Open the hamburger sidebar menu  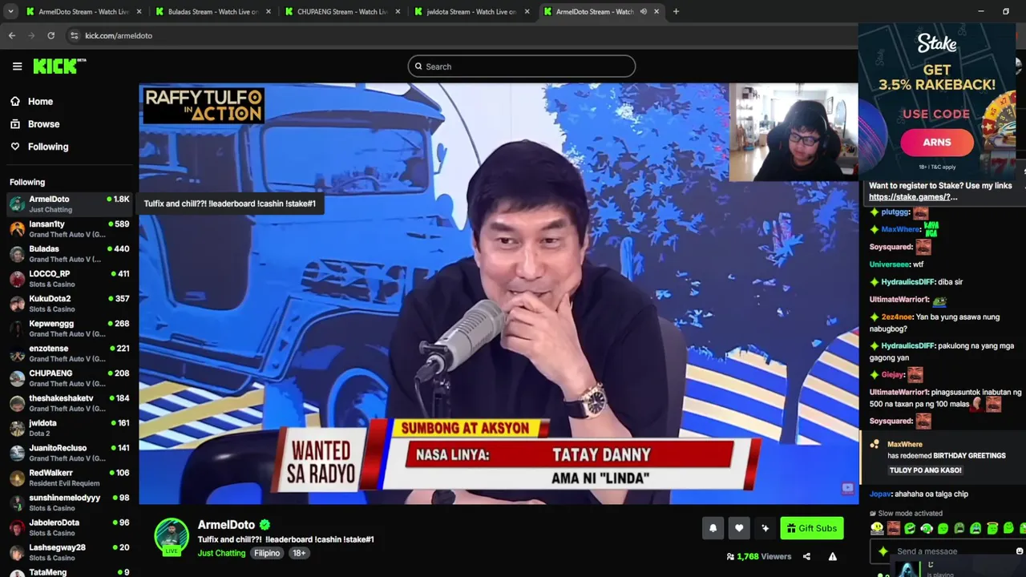[x=17, y=67]
